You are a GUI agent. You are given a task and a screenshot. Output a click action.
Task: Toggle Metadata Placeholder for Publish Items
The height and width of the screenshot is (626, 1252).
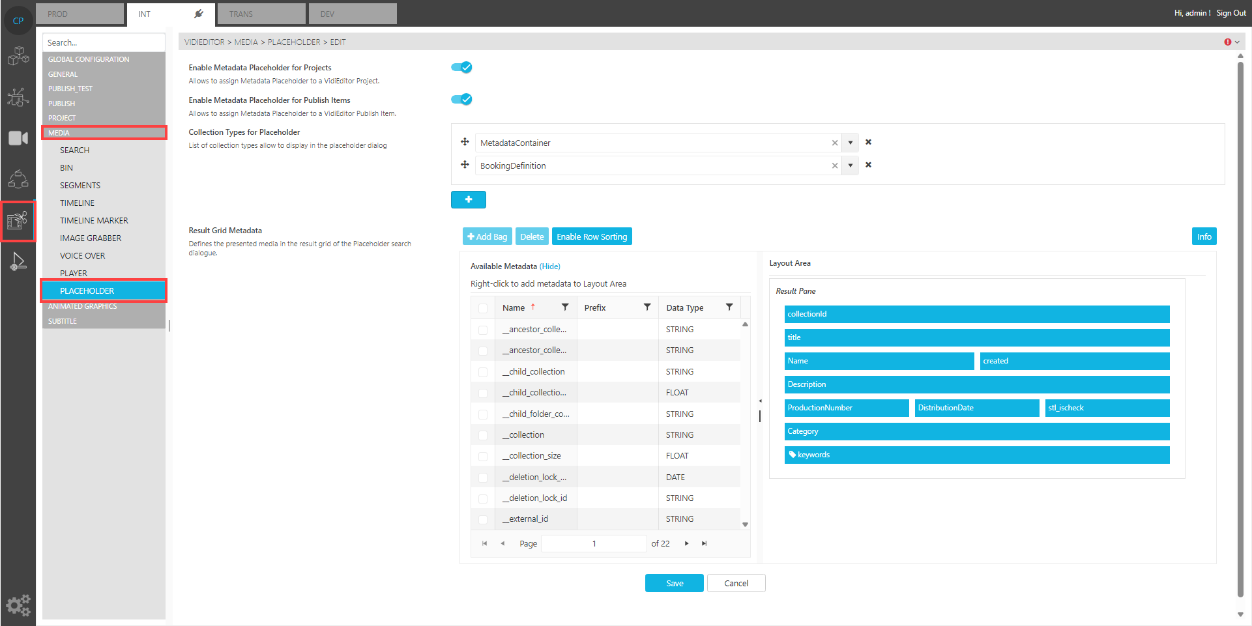(461, 99)
